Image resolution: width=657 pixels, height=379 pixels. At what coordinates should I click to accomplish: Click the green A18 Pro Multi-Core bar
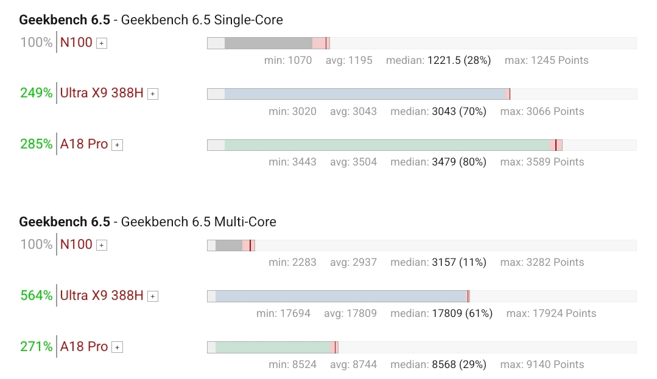pos(273,347)
